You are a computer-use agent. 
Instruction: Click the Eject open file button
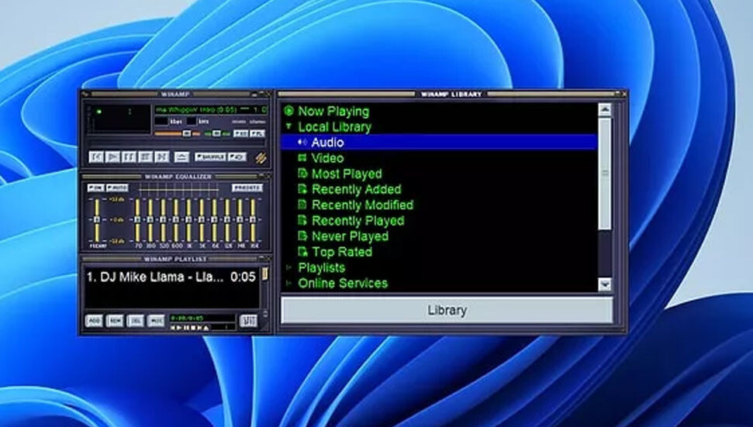click(x=182, y=157)
